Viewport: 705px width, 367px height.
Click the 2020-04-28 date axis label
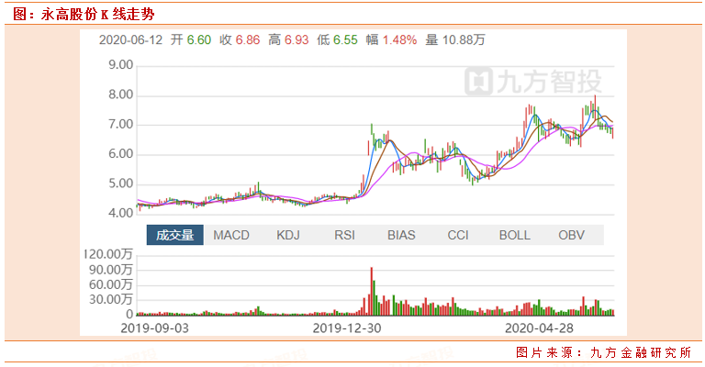click(x=540, y=327)
